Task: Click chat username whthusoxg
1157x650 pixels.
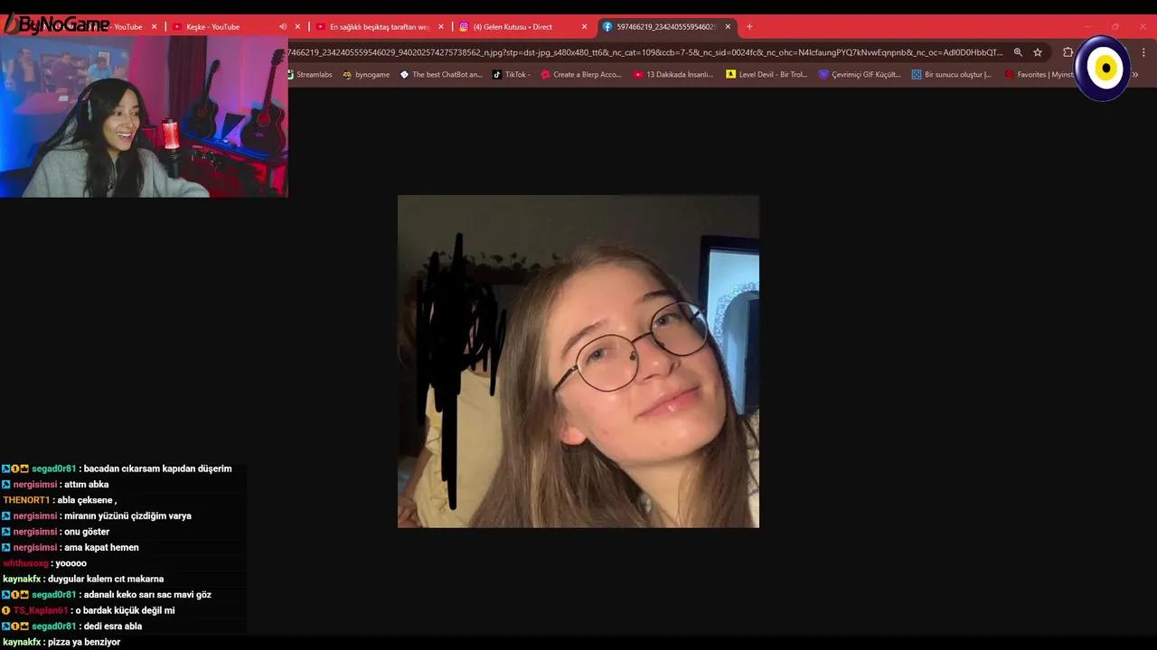Action: pyautogui.click(x=25, y=563)
